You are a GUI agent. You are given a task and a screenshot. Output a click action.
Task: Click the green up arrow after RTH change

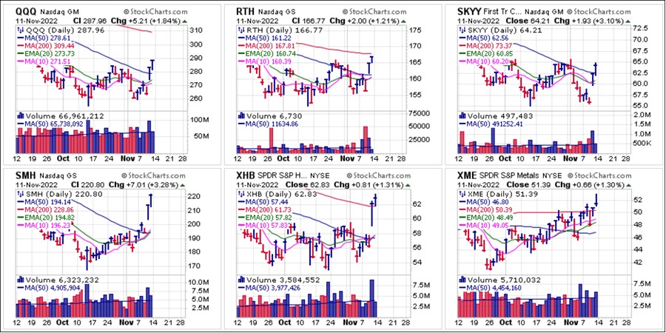pos(403,21)
